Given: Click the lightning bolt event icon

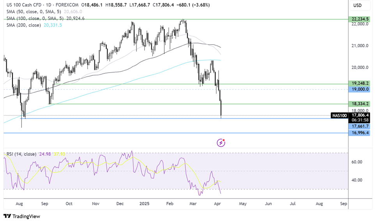Looking at the screenshot, I should pos(221,143).
